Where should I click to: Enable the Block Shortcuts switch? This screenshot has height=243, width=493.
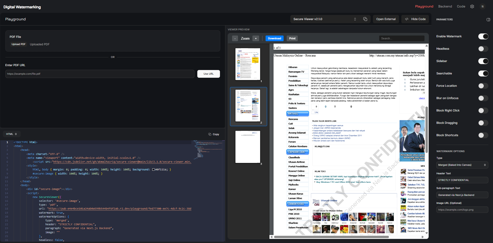(x=483, y=135)
